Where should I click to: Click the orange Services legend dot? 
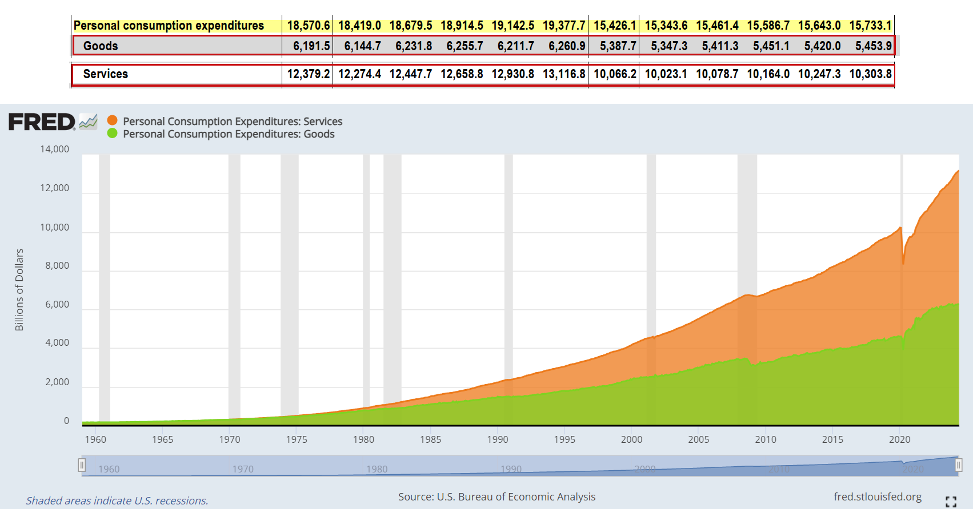click(x=113, y=120)
